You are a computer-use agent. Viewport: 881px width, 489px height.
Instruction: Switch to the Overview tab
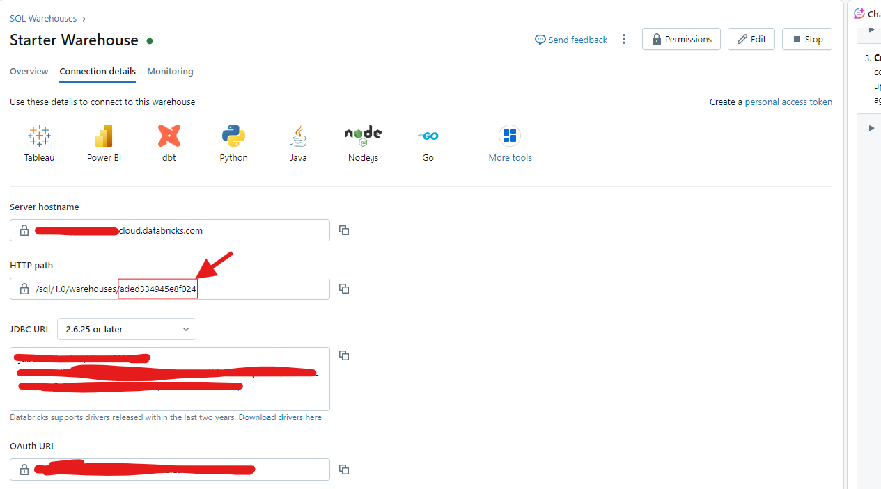pos(29,71)
